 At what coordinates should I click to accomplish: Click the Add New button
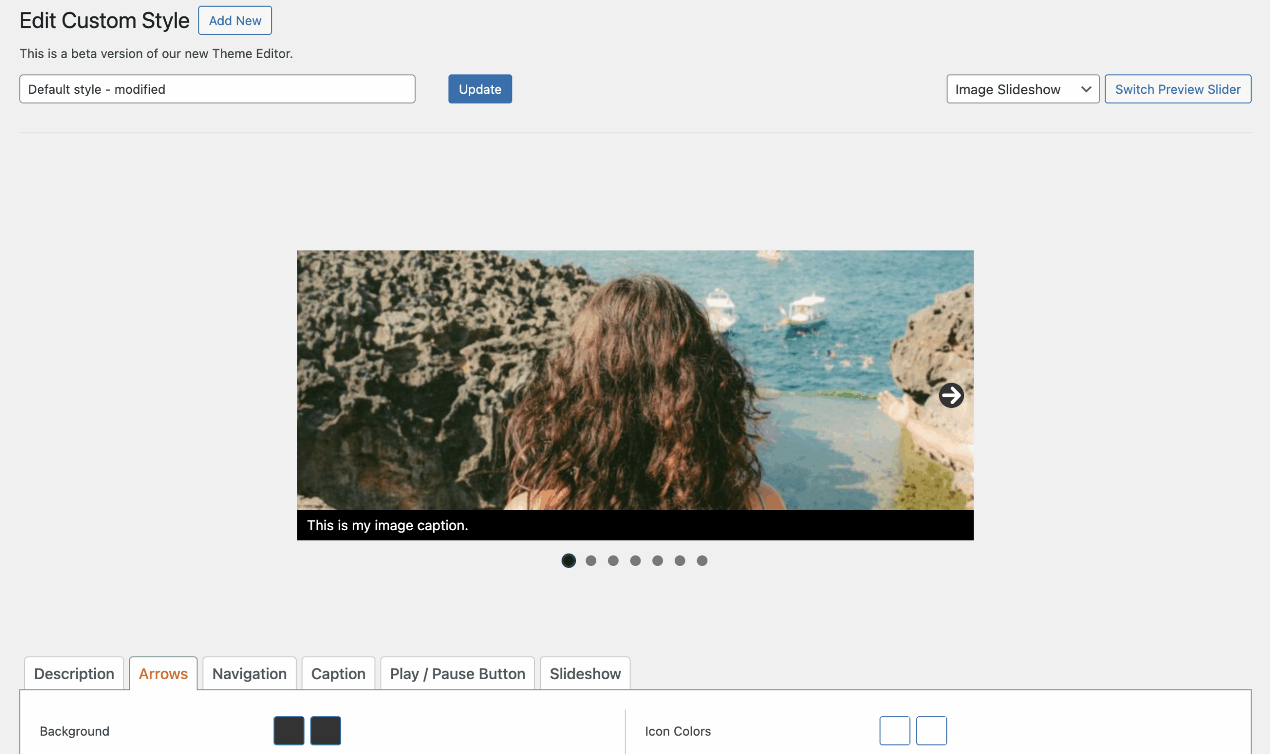[x=235, y=21]
